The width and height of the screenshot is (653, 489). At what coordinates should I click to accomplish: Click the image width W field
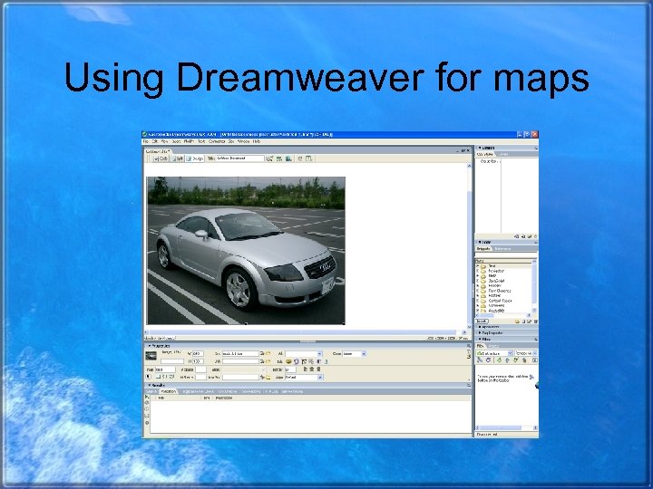(x=198, y=353)
